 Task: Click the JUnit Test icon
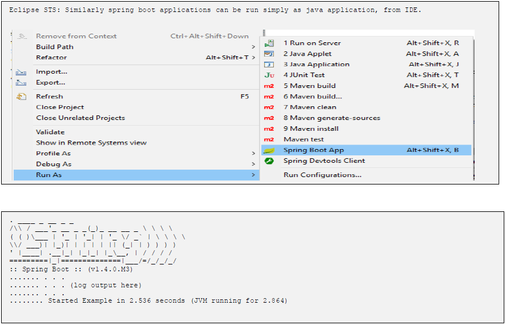point(269,75)
